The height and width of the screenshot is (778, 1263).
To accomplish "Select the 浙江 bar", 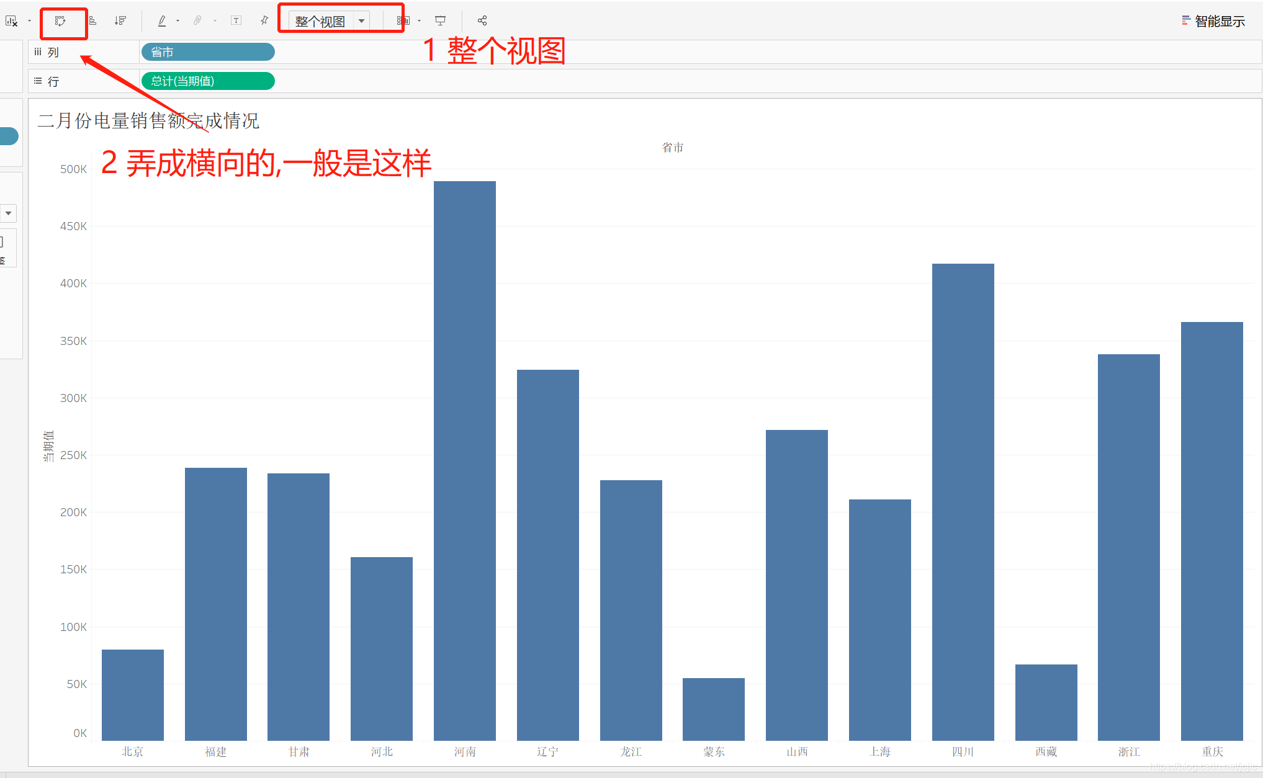I will pos(1129,547).
